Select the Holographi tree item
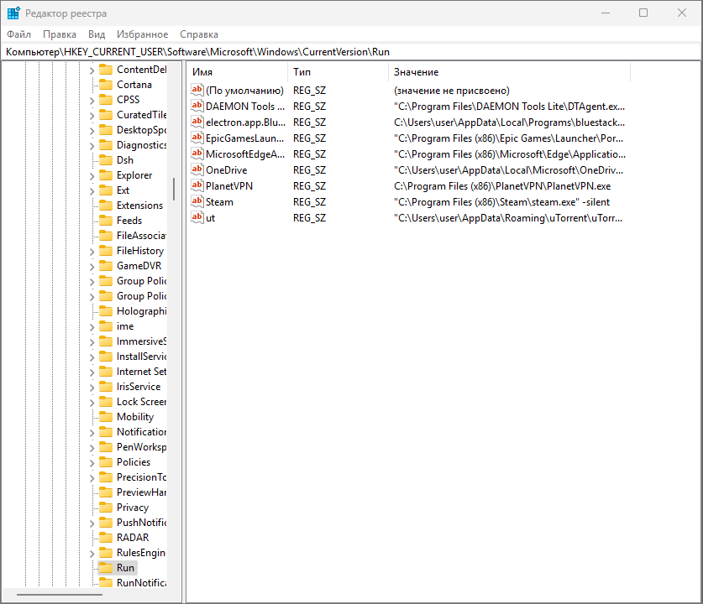703x604 pixels. (x=141, y=311)
